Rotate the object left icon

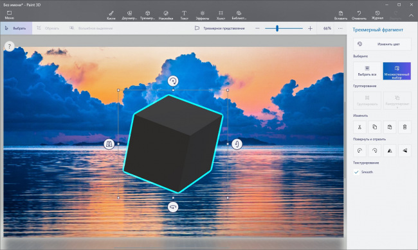[x=359, y=151]
